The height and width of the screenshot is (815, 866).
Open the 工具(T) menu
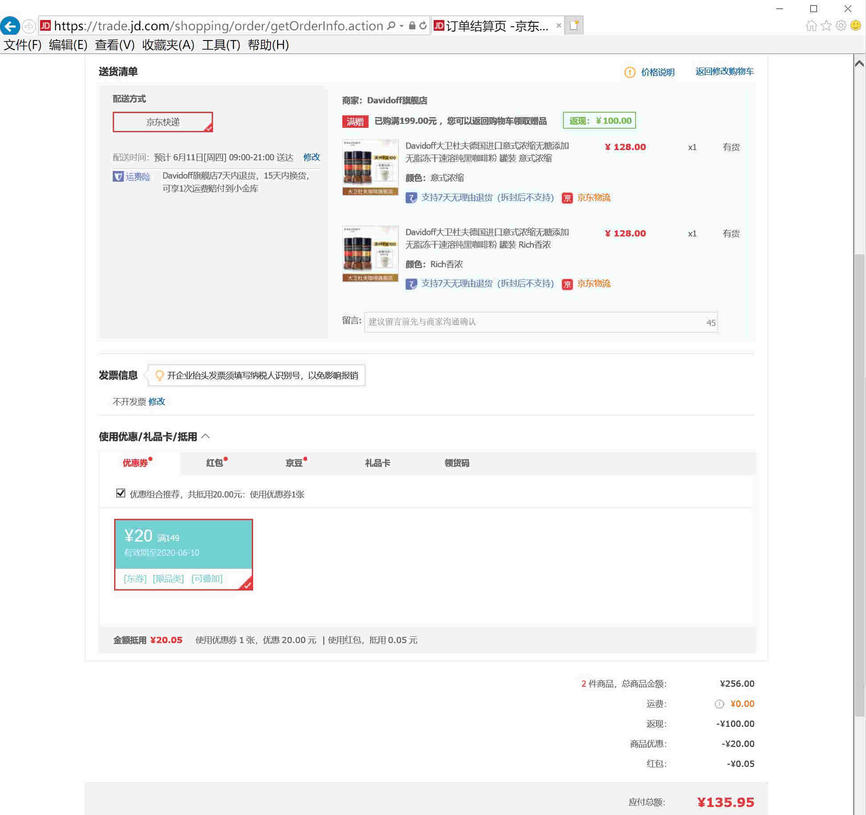pyautogui.click(x=221, y=45)
